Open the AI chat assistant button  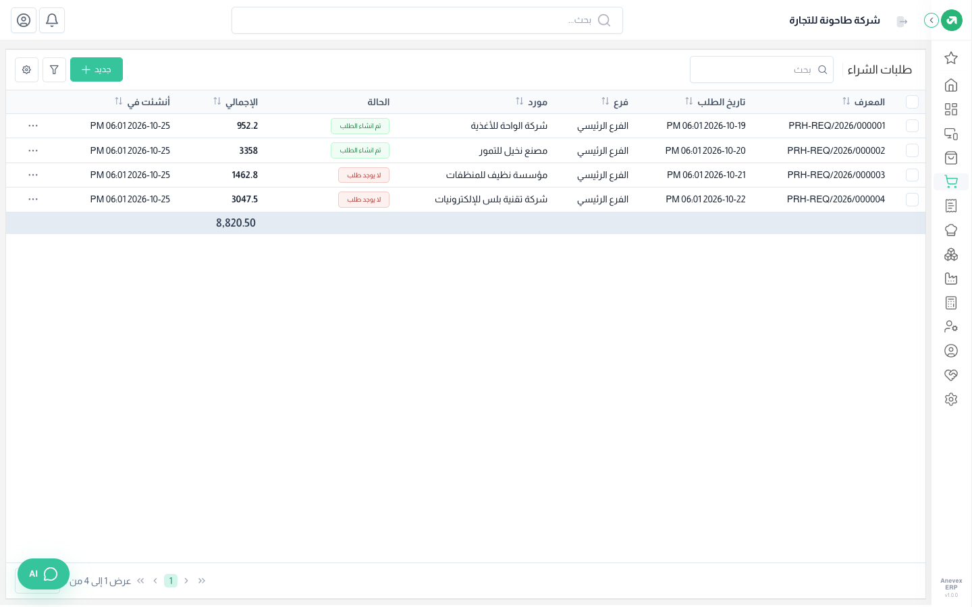click(x=43, y=574)
